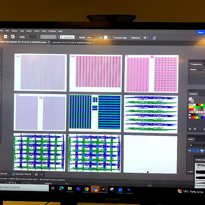Open the Edit menu

coord(7,31)
